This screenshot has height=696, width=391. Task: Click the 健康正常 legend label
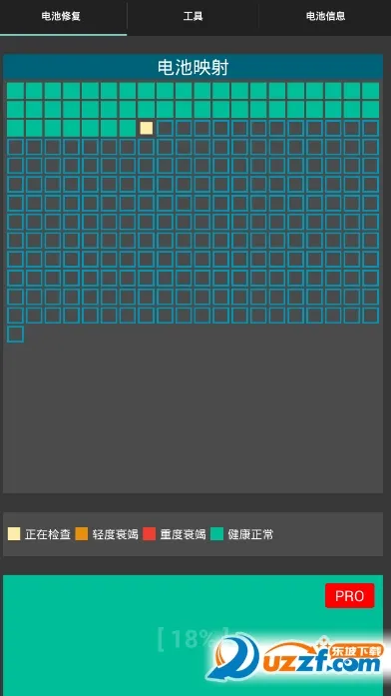pyautogui.click(x=250, y=534)
